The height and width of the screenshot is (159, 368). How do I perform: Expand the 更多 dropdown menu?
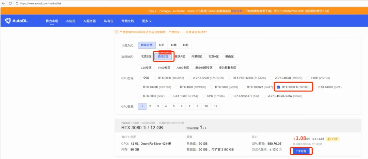[x=147, y=21]
